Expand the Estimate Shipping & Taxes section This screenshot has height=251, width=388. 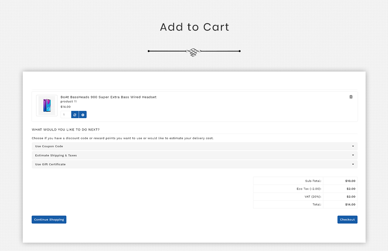56,155
